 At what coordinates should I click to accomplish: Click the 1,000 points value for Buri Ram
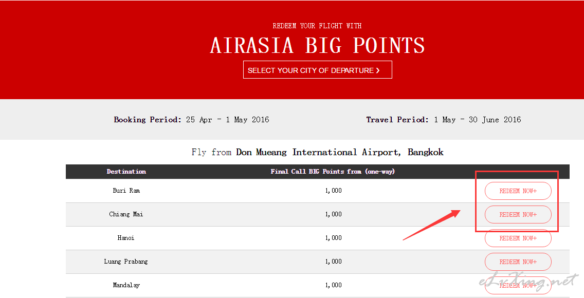(333, 191)
